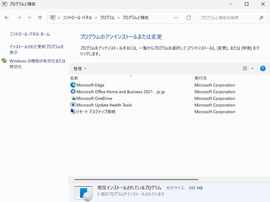Open help with the blue question icon

pos(263,68)
